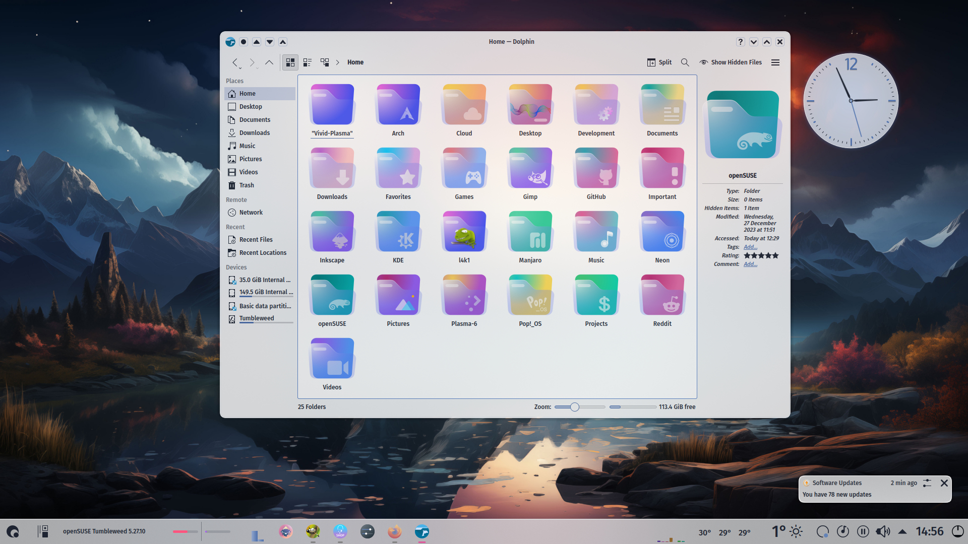The image size is (968, 544).
Task: Click the free disk space bar
Action: click(633, 407)
